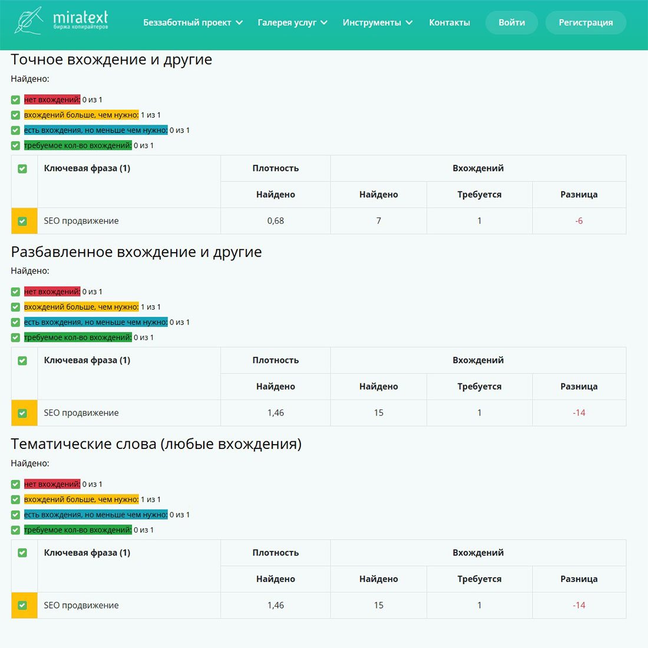
Task: Toggle 'вхождений больше, чем нужно' under Тематические слова
Action: 15,500
